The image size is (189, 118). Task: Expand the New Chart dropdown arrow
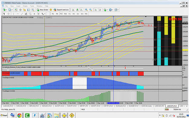click(x=7, y=10)
